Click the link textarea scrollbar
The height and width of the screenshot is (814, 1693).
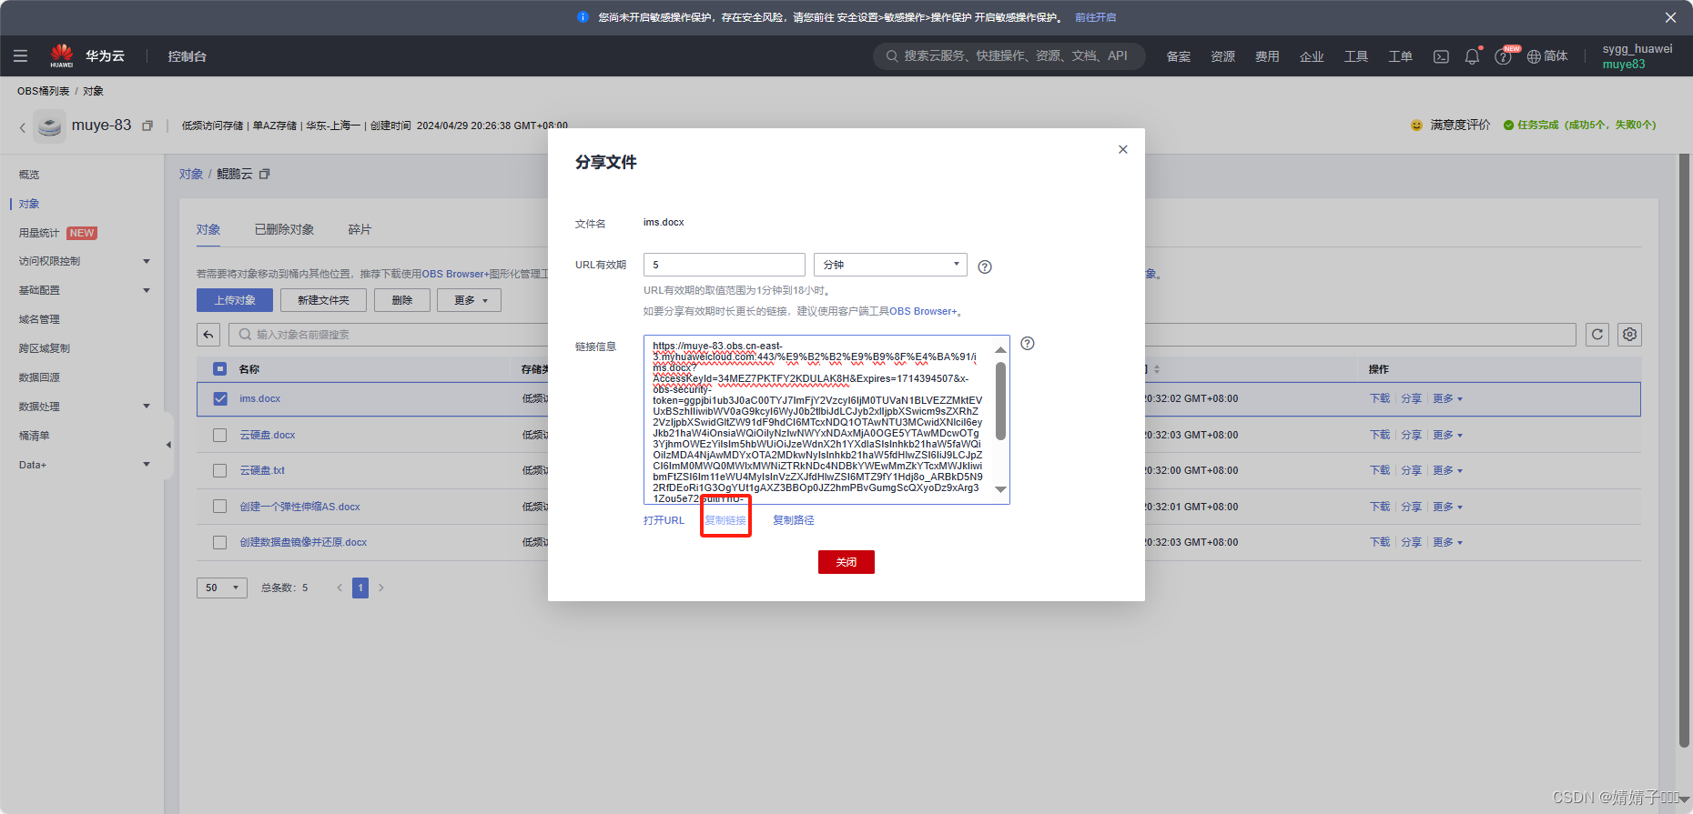click(x=1001, y=401)
